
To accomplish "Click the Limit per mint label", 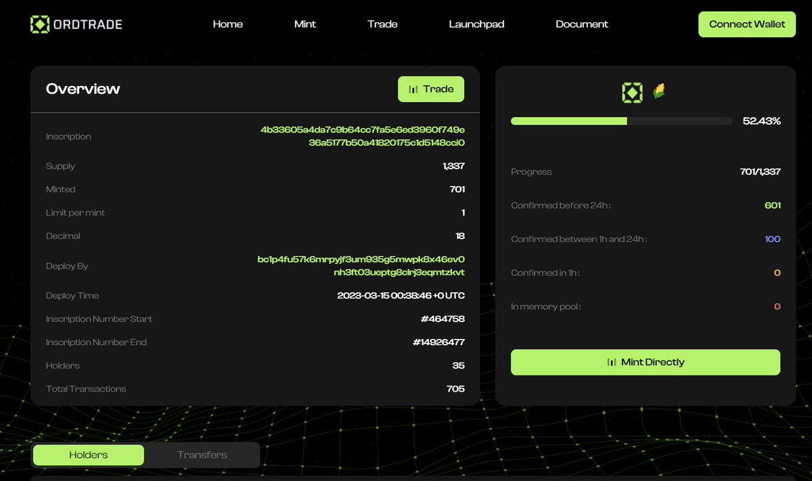I will click(x=75, y=212).
